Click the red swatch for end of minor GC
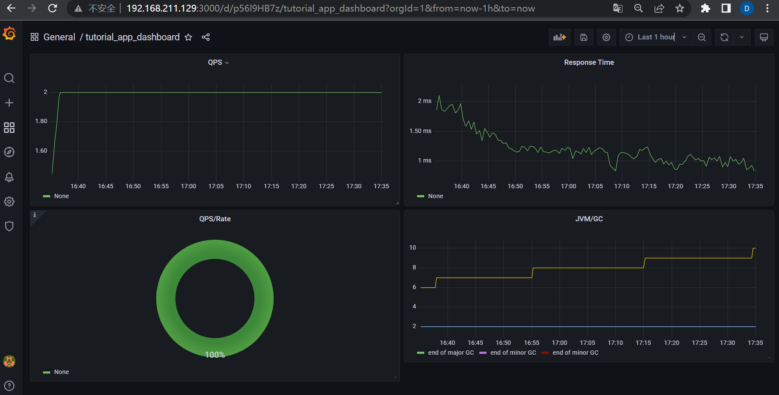Viewport: 779px width, 395px height. coord(545,353)
